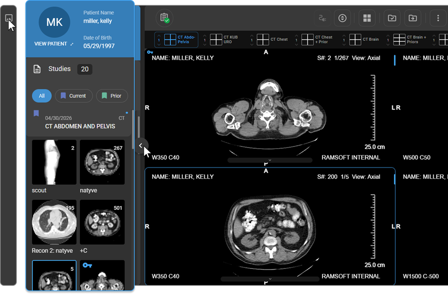Step the CT KUB URO layout counter
This screenshot has width=448, height=294.
tap(205, 40)
